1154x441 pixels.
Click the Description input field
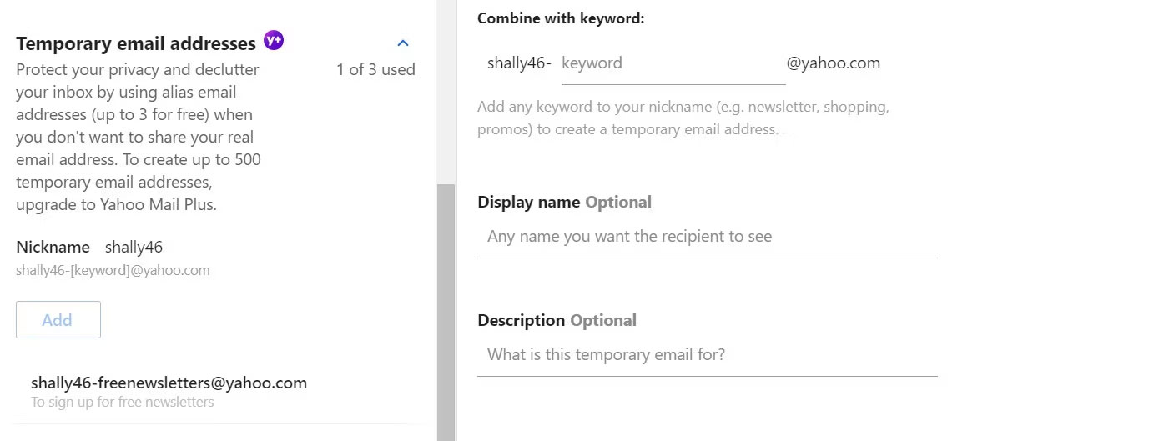pyautogui.click(x=708, y=355)
